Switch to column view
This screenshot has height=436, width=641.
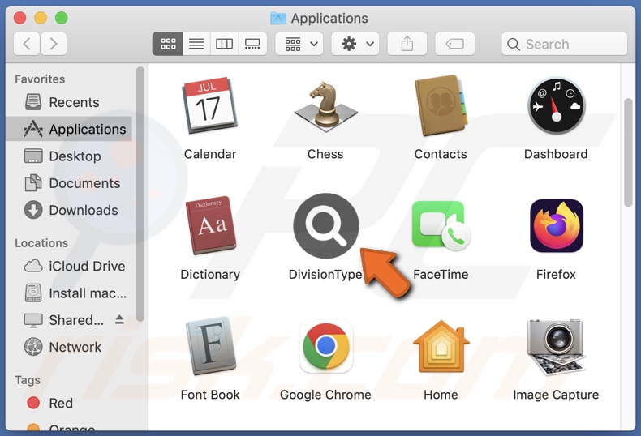pyautogui.click(x=224, y=44)
